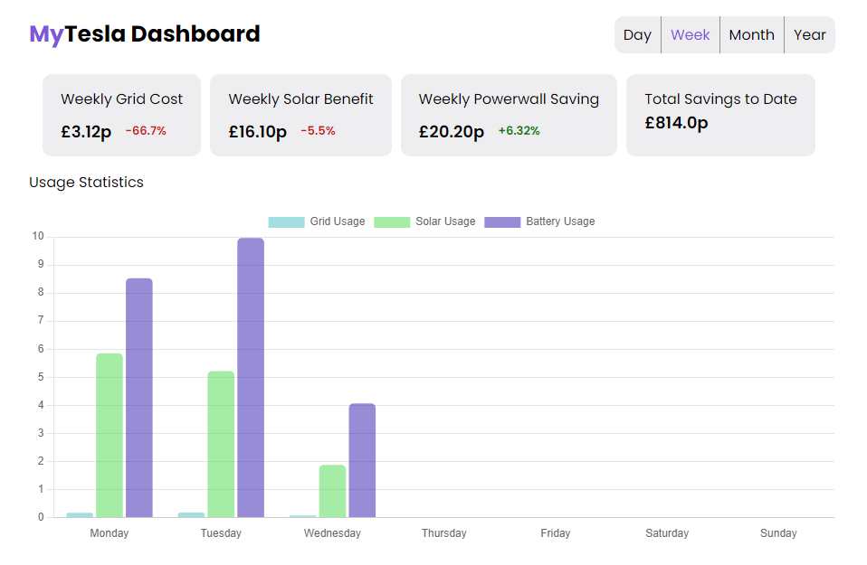This screenshot has width=867, height=565.
Task: Click the Sunday axis label
Action: pyautogui.click(x=778, y=533)
